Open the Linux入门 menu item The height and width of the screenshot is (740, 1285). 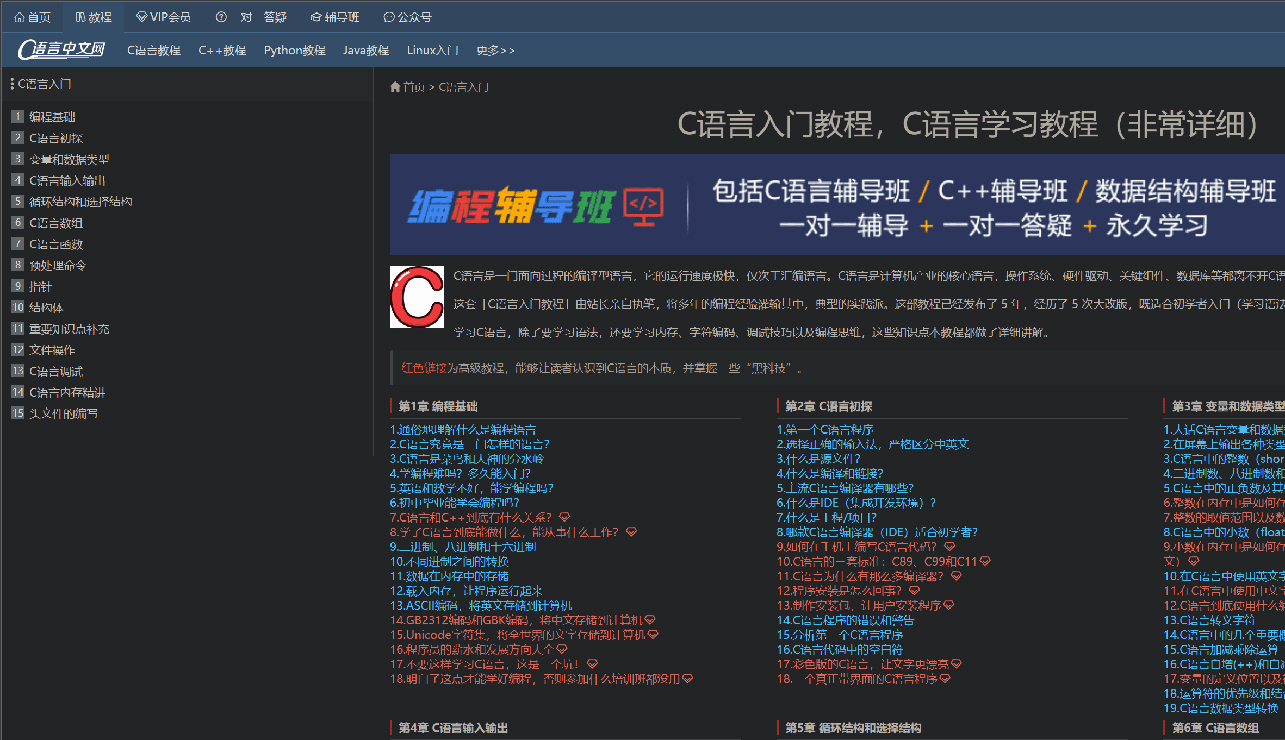[432, 49]
